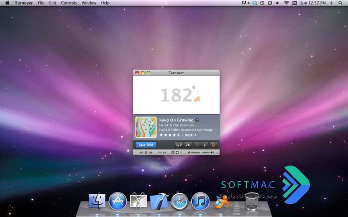This screenshot has width=348, height=217.
Task: Skip to the next track
Action: click(151, 153)
